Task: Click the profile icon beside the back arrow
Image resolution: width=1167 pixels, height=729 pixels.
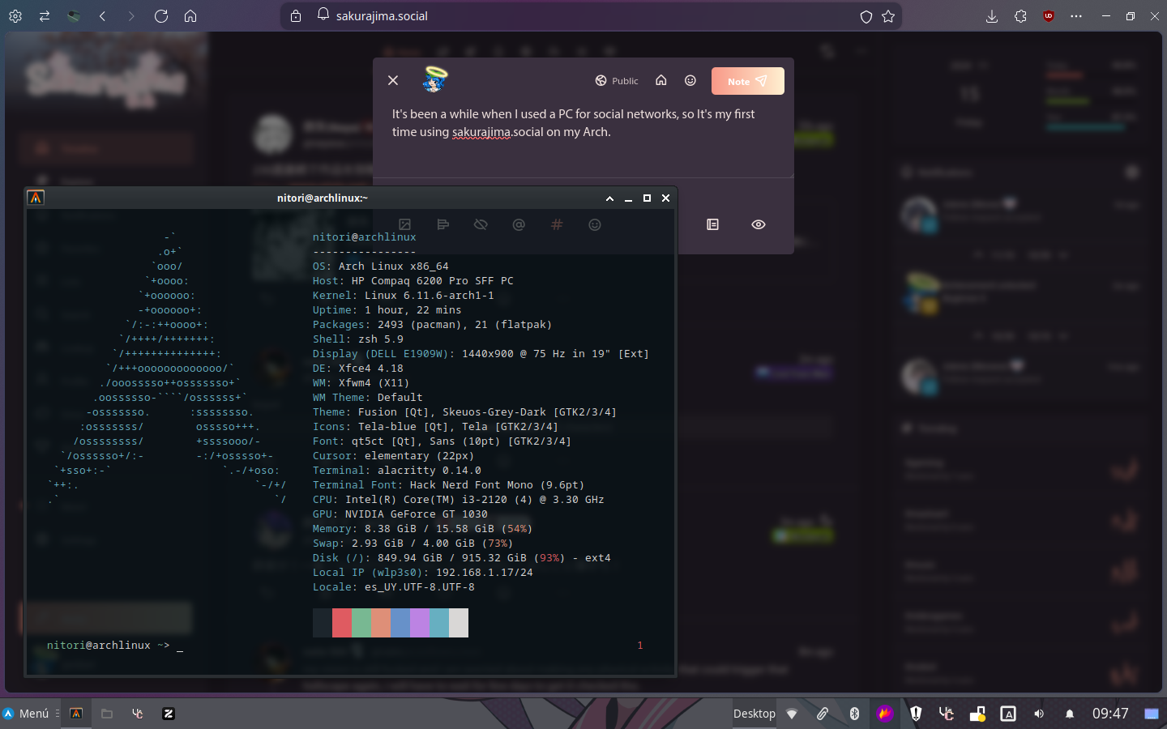Action: point(74,16)
